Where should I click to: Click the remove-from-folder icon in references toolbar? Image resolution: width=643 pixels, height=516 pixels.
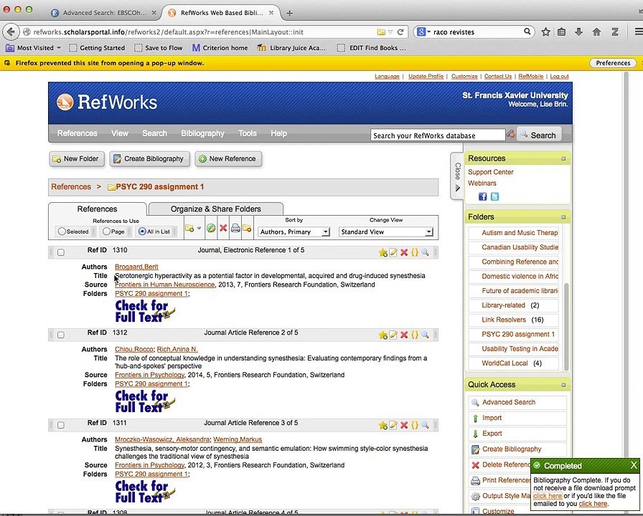pos(247,228)
